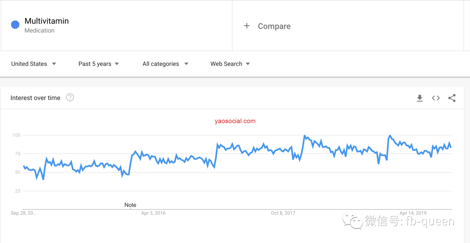Click the Medication subtitle under Multivitamin
Viewport: 470px width, 243px height.
tap(40, 30)
